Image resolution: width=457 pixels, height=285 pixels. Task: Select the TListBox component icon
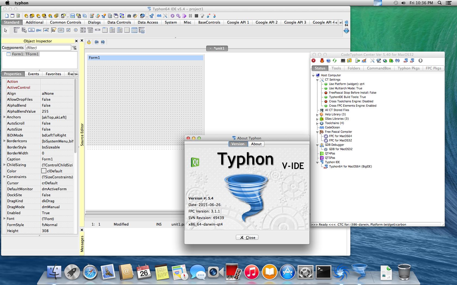83,30
